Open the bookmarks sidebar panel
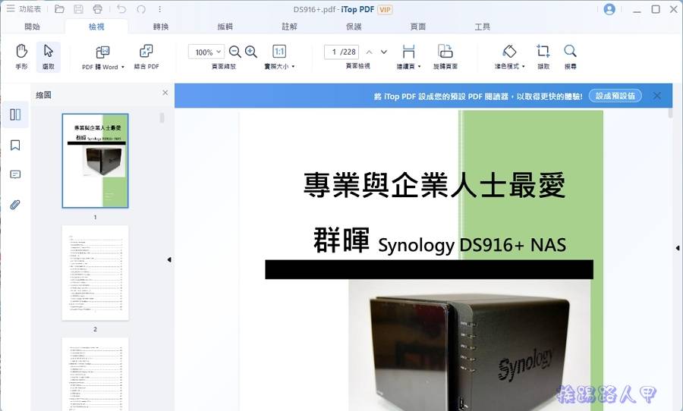The image size is (683, 411). 15,145
